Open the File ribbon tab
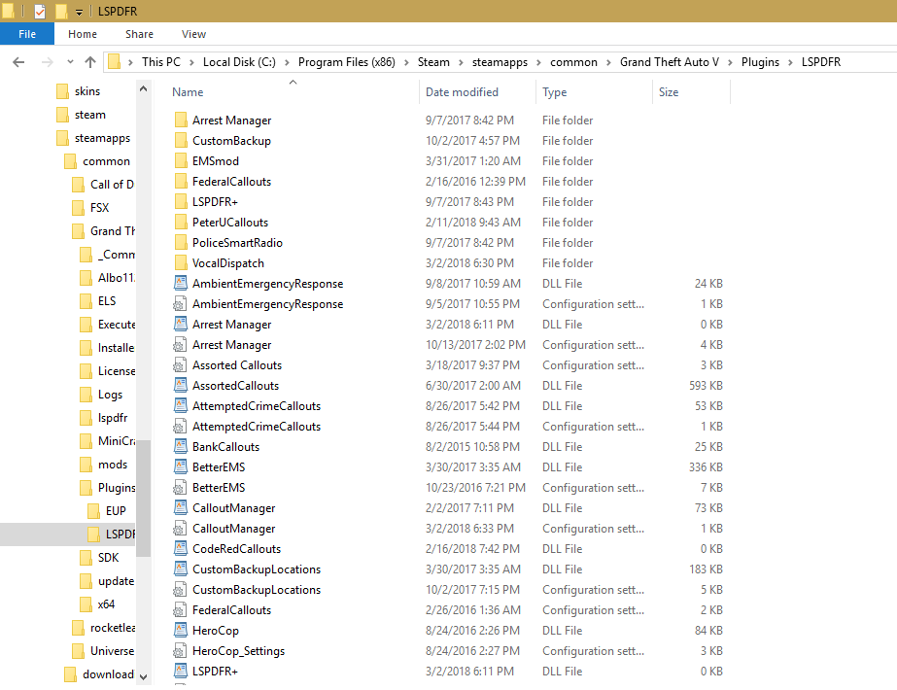This screenshot has height=690, width=897. 27,34
